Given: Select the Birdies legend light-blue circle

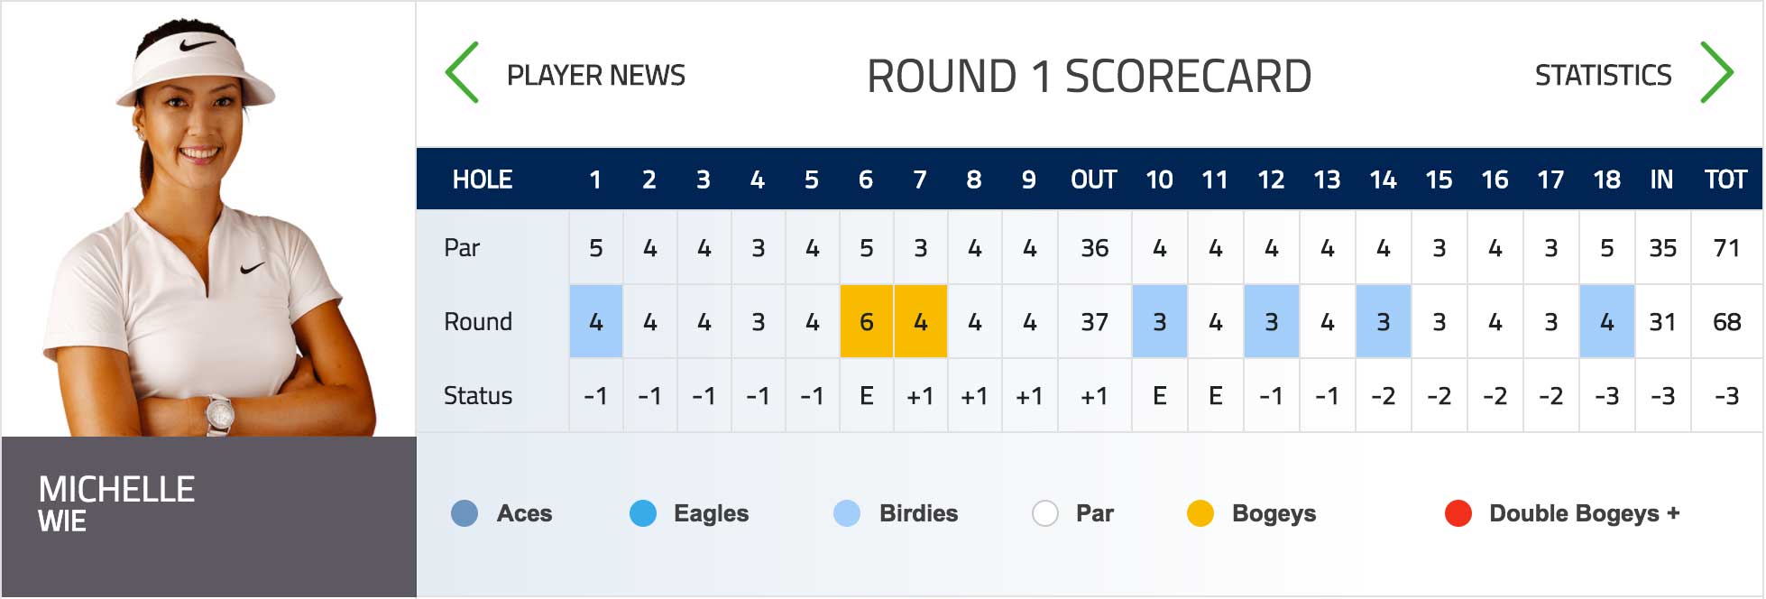Looking at the screenshot, I should pos(847,513).
